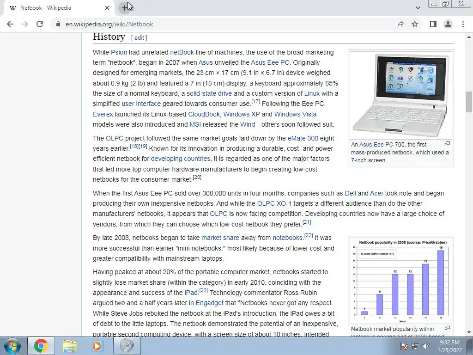Click the scrollbar down arrow
This screenshot has width=473, height=355.
pos(469,333)
